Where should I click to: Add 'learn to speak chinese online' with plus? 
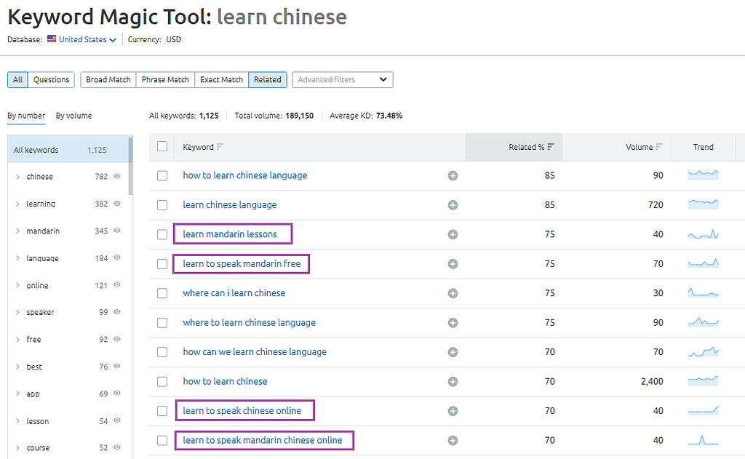click(x=453, y=411)
